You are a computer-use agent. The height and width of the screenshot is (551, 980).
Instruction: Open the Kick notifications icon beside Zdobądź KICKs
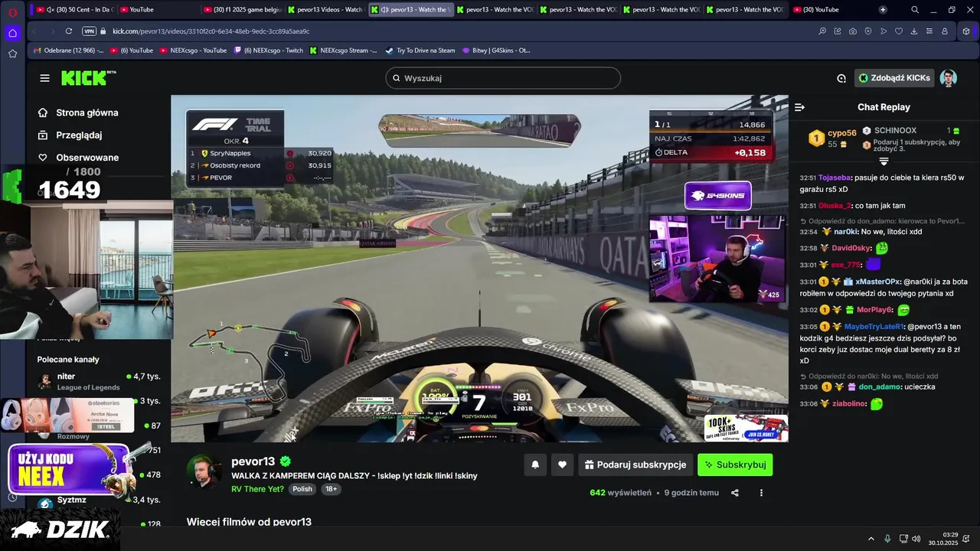(841, 78)
